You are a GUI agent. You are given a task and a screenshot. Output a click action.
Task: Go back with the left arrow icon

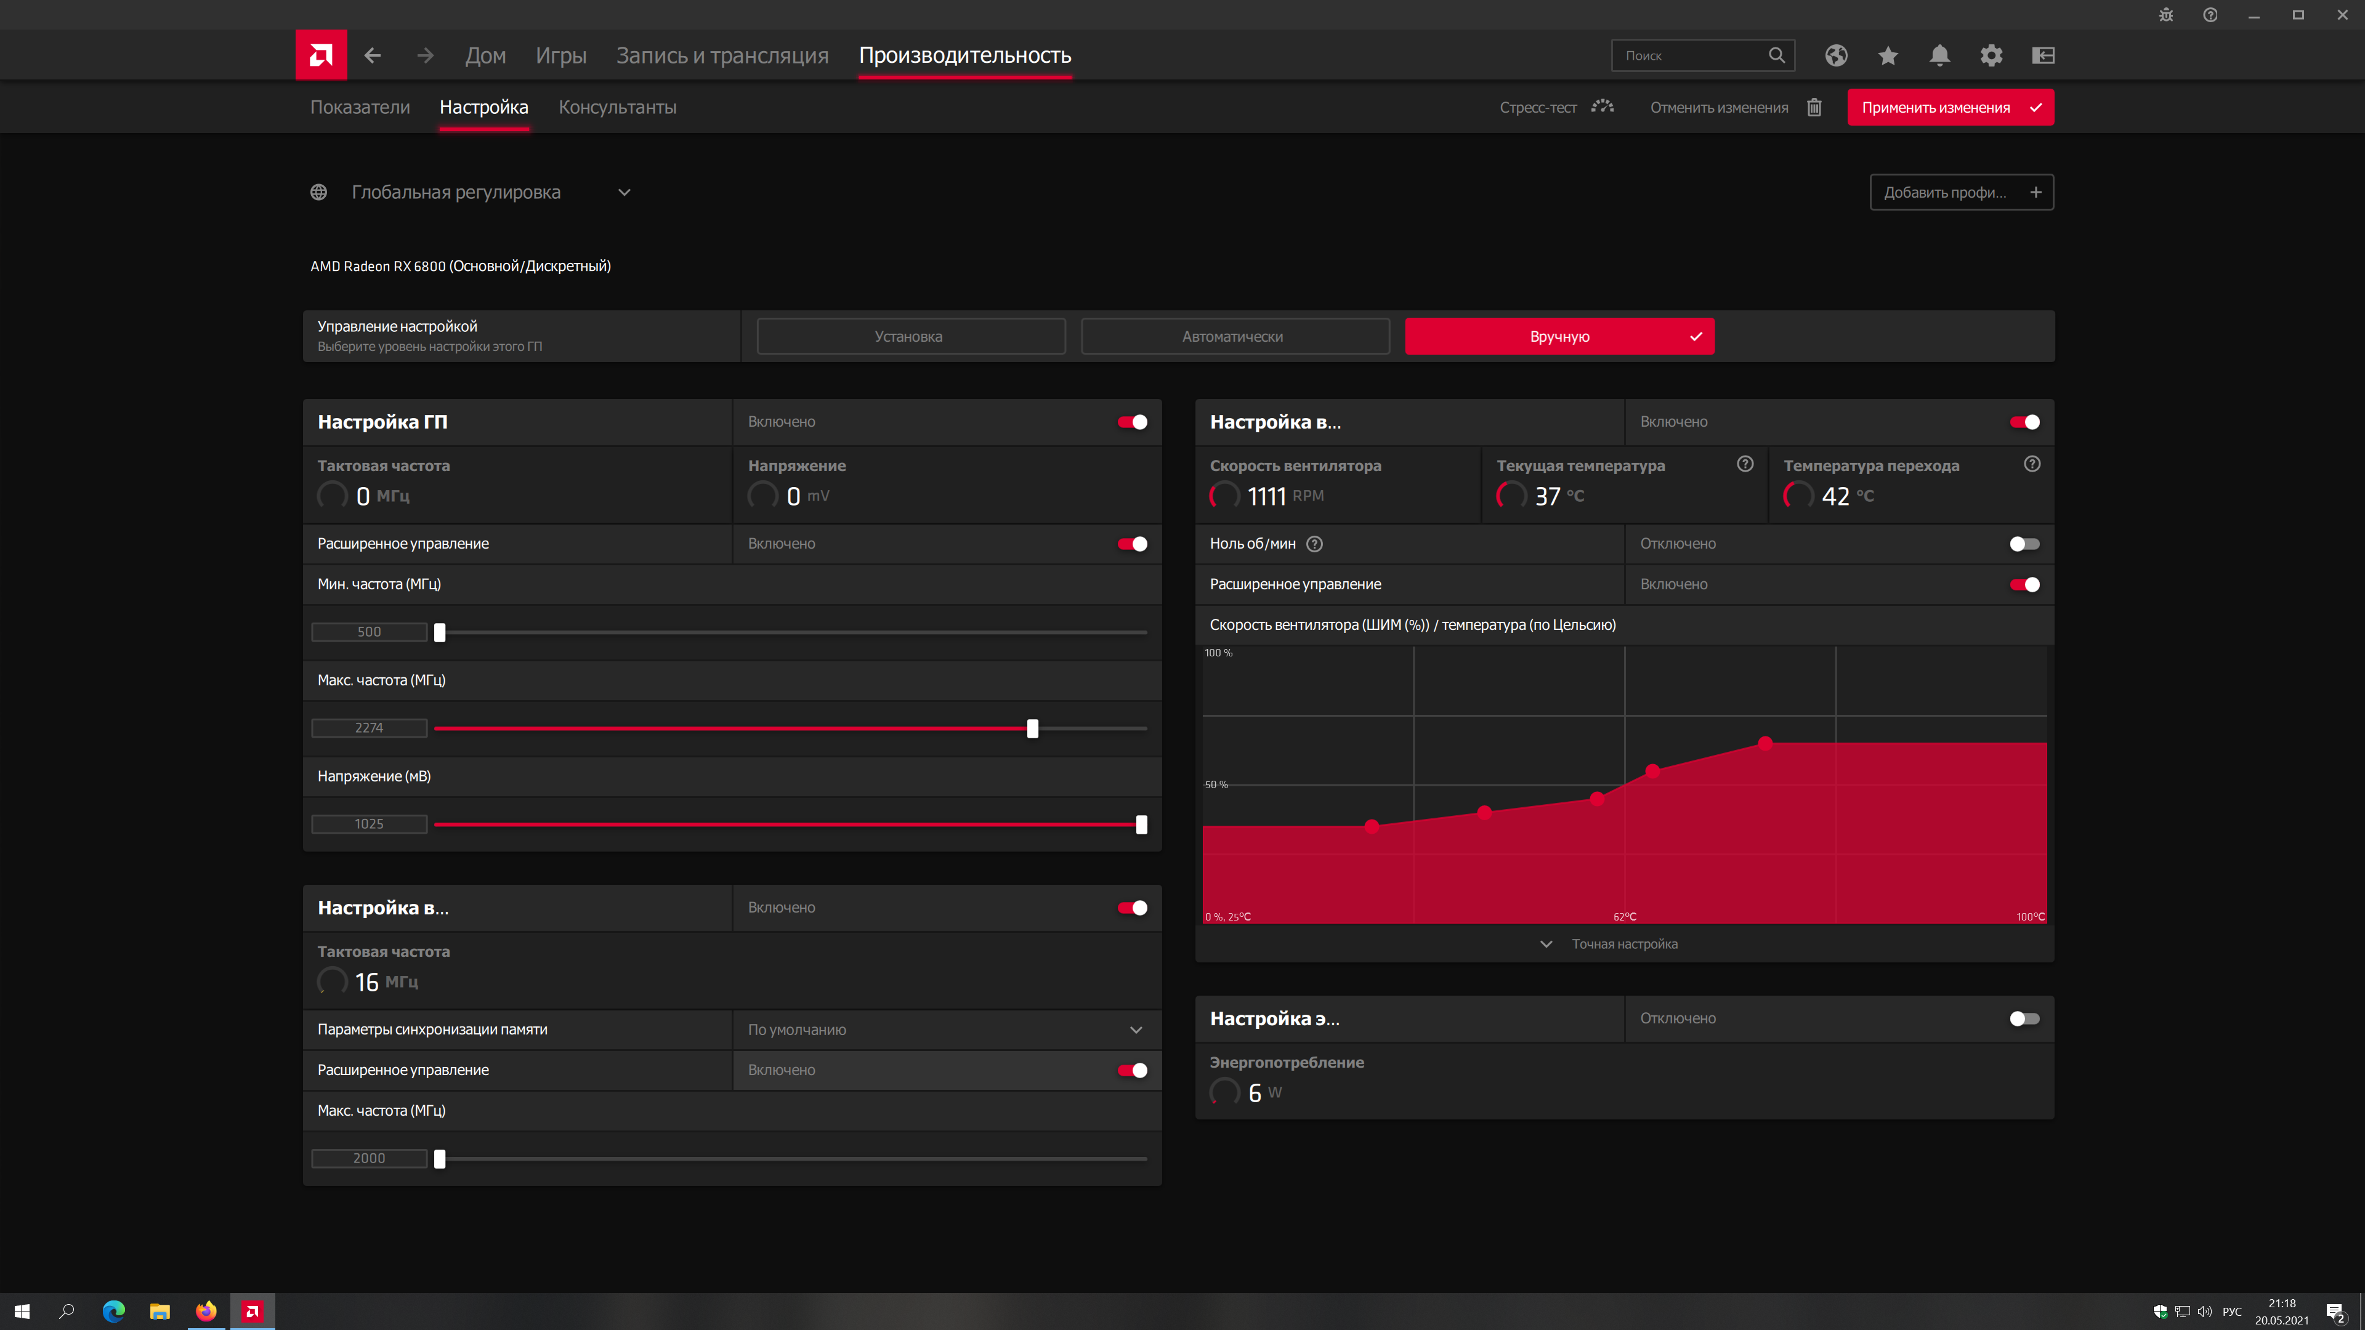372,55
